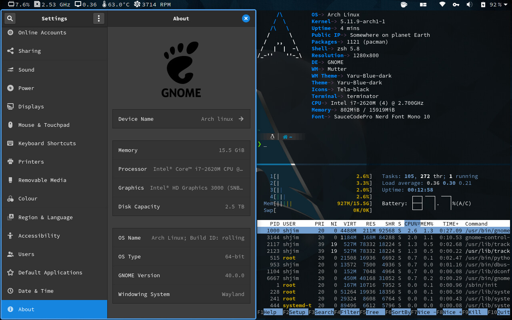Screen dimensions: 512x320
Task: Click the Printers icon in sidebar
Action: 10,162
